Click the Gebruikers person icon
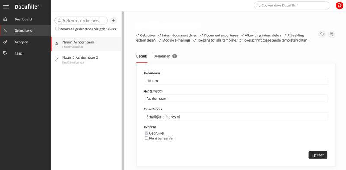 click(6, 30)
